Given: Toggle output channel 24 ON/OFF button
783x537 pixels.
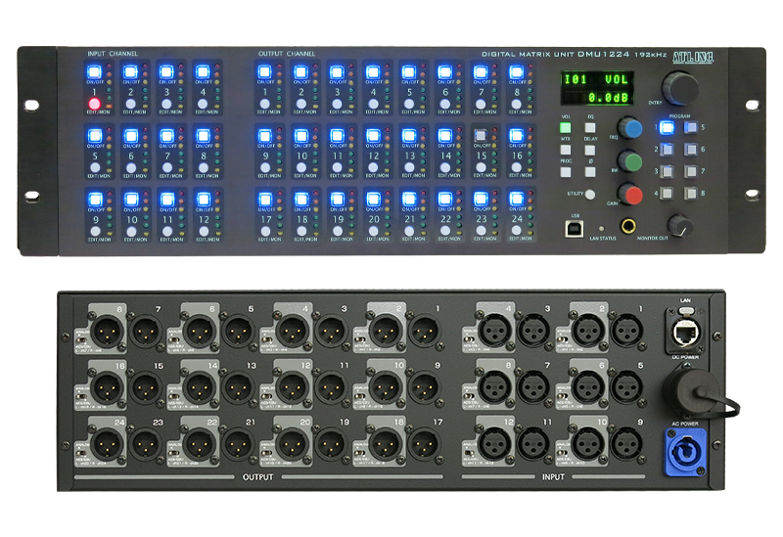Looking at the screenshot, I should (516, 199).
